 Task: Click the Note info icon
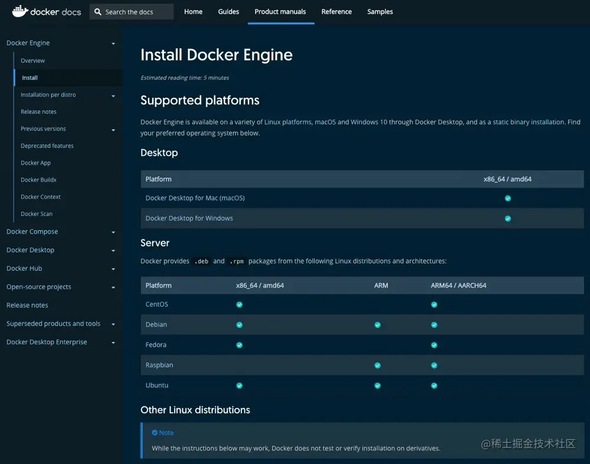point(156,432)
